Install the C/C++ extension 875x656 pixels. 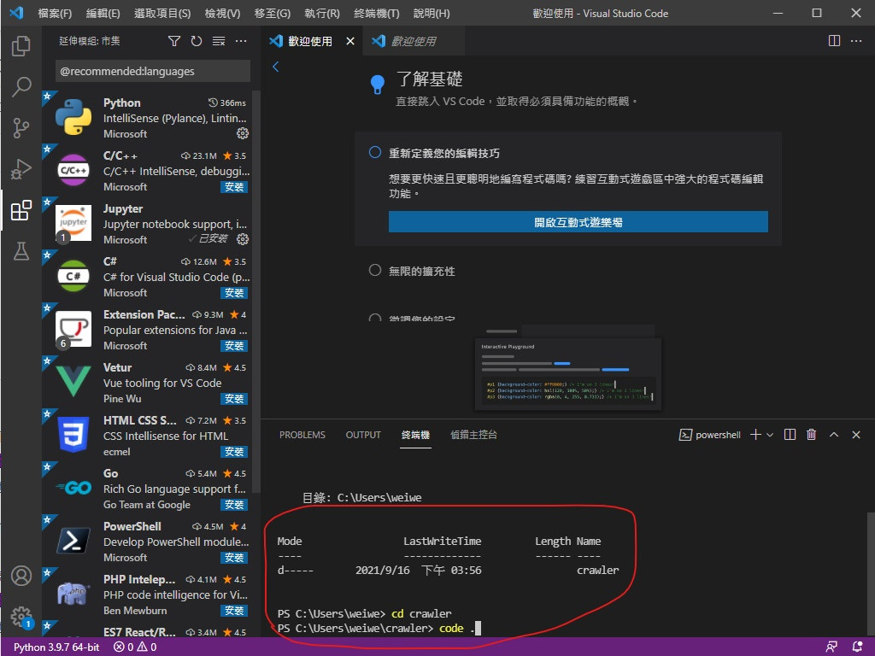[234, 187]
